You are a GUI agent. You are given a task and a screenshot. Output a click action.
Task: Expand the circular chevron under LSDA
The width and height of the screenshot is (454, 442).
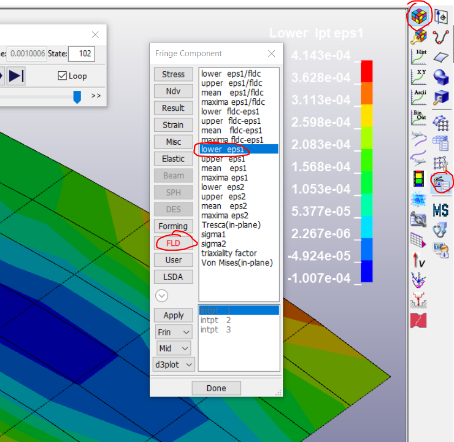coord(162,296)
